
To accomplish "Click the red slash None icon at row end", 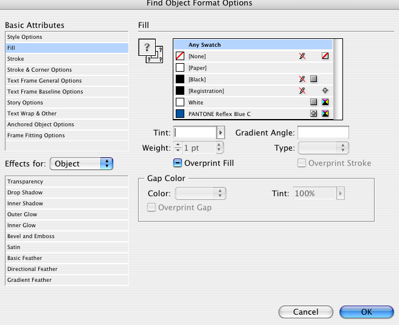I will point(325,56).
